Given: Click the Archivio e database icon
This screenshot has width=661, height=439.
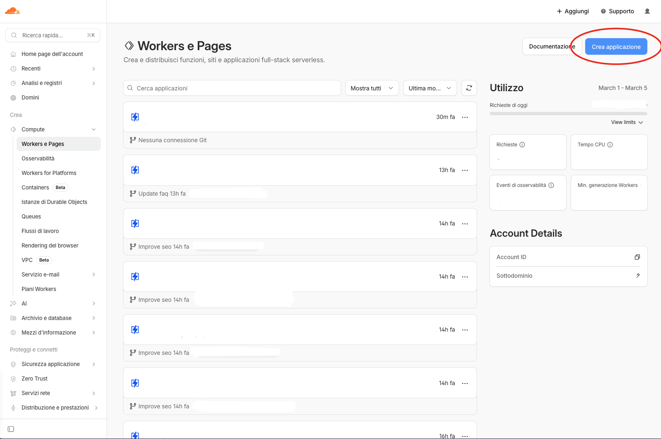Looking at the screenshot, I should 13,318.
